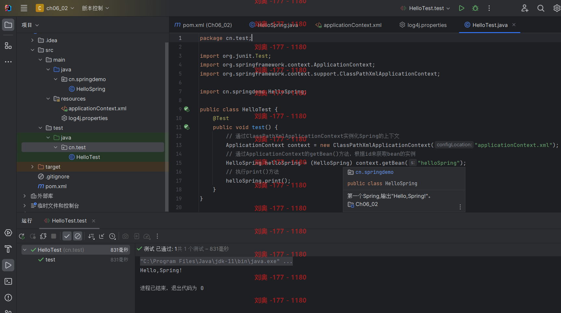Open the Build hammer tool window

[x=8, y=249]
